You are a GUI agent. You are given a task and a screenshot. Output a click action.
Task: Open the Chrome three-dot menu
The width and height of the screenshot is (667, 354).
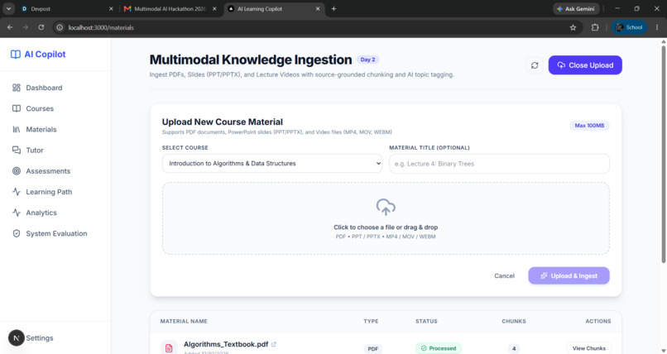click(657, 27)
